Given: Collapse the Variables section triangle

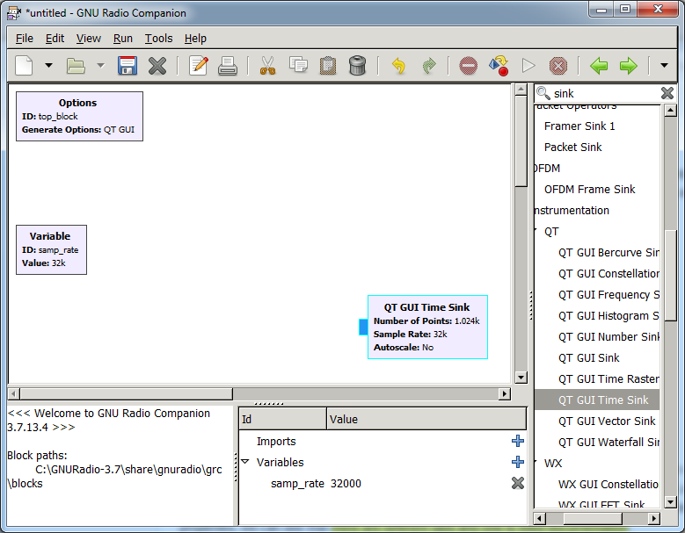Looking at the screenshot, I should click(x=245, y=462).
